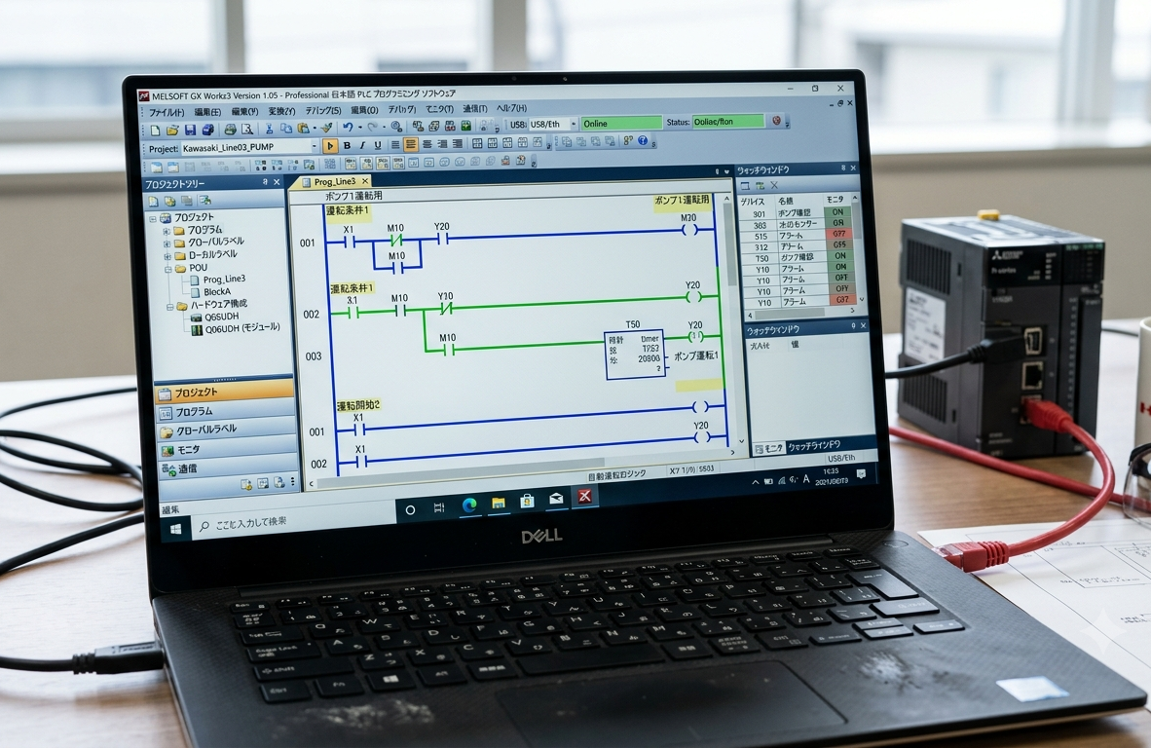
Task: Click the green Online status field
Action: pos(620,124)
